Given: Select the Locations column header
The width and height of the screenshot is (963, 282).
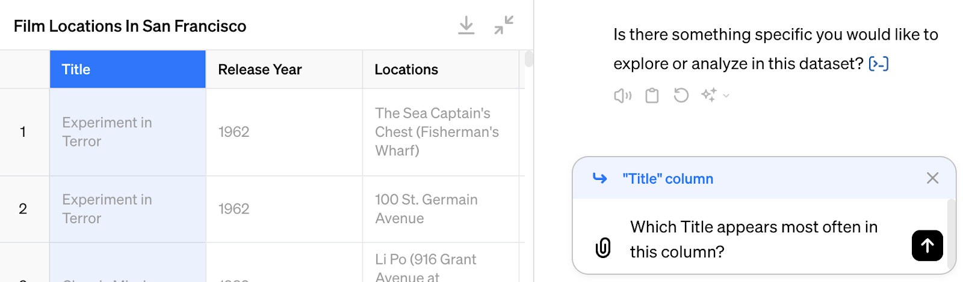Looking at the screenshot, I should 441,70.
